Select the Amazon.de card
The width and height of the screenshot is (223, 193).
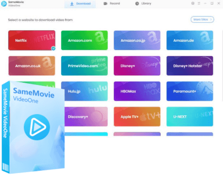(x=190, y=40)
